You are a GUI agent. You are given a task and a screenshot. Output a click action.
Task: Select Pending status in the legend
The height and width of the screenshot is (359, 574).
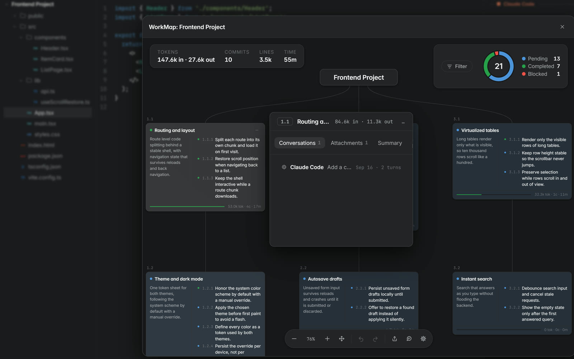541,59
